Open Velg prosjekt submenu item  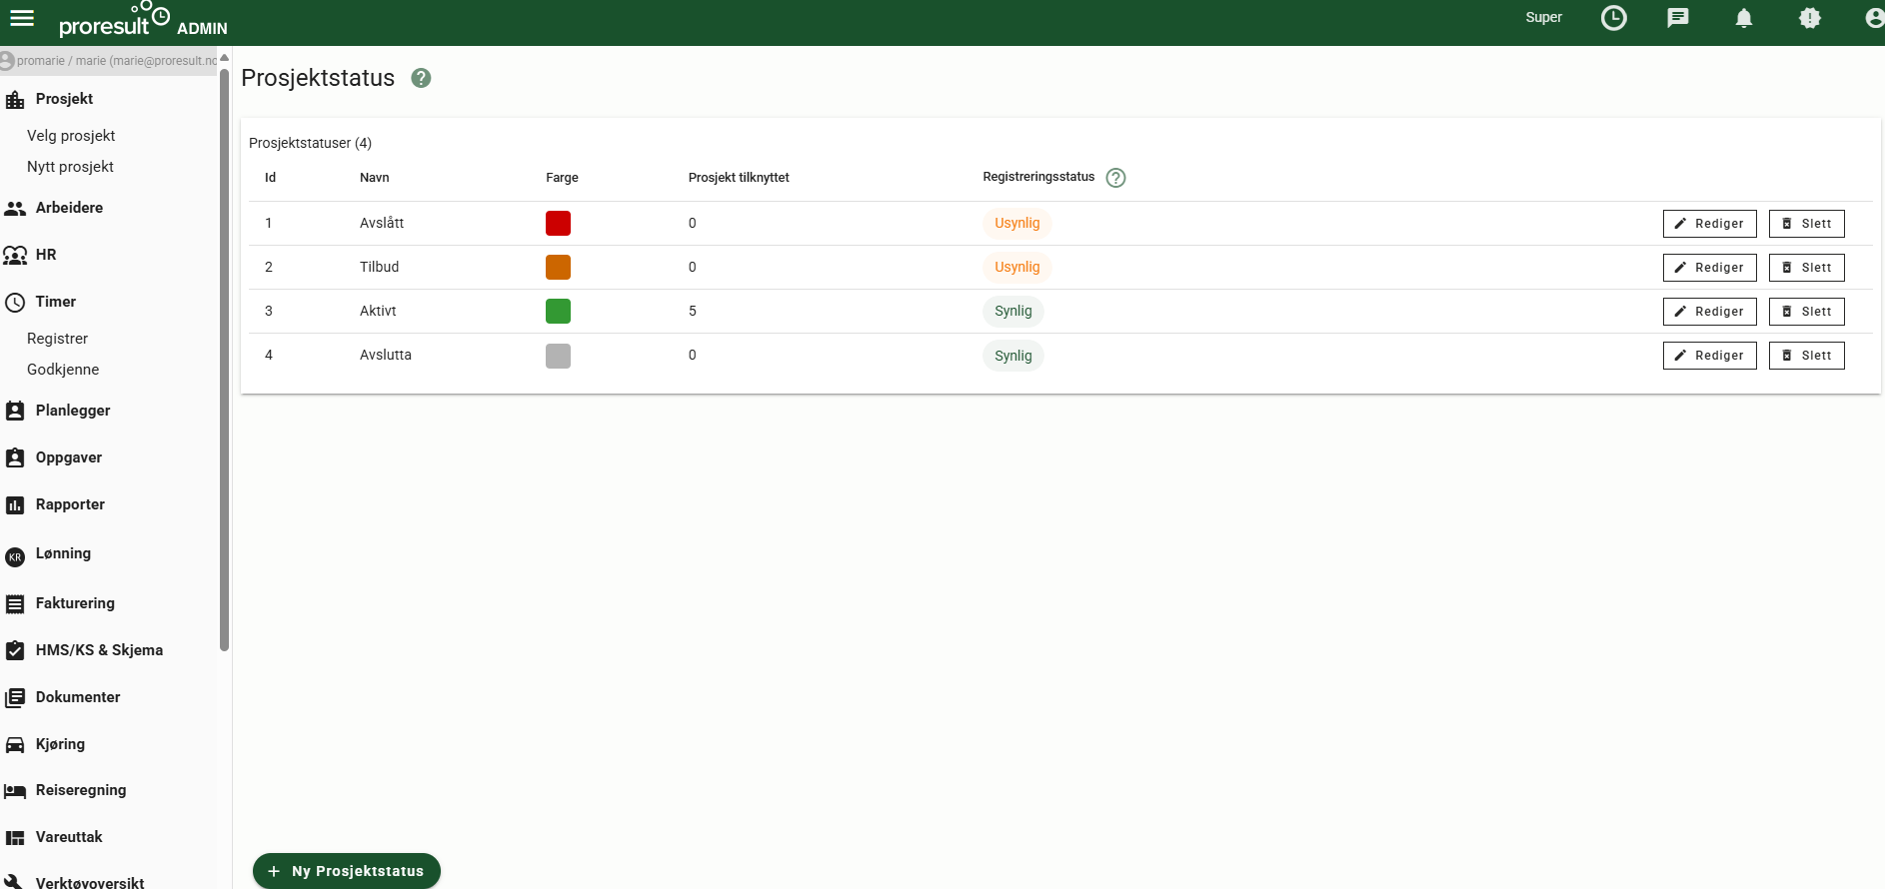71,136
